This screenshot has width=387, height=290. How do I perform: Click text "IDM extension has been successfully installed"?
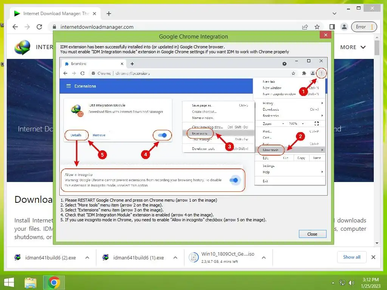coord(142,47)
